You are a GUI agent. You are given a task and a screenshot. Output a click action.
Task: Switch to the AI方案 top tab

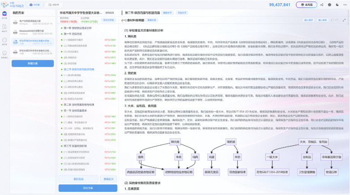coord(36,4)
